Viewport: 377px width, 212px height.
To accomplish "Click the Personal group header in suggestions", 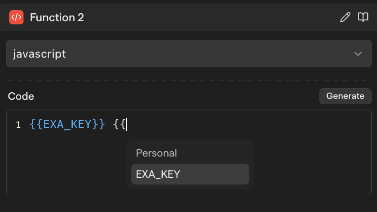I will tap(156, 153).
